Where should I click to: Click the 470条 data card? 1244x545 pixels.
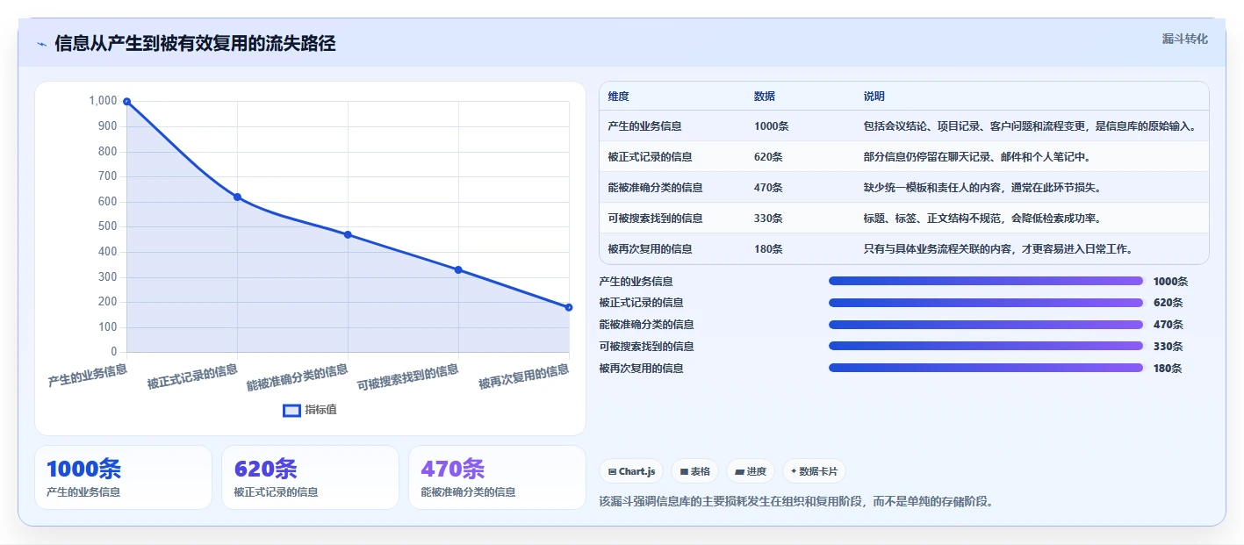pos(497,477)
